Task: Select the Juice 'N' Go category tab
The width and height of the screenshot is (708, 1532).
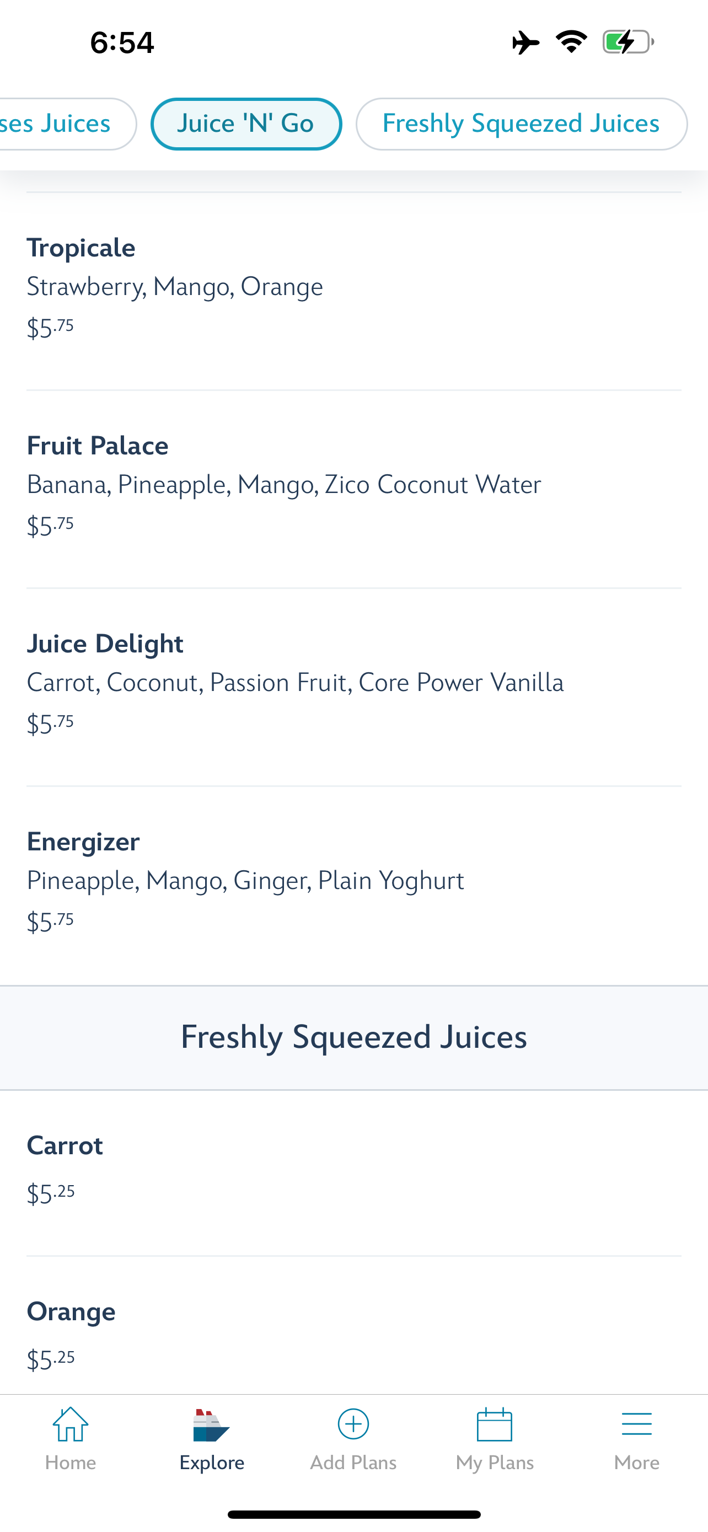Action: 246,124
